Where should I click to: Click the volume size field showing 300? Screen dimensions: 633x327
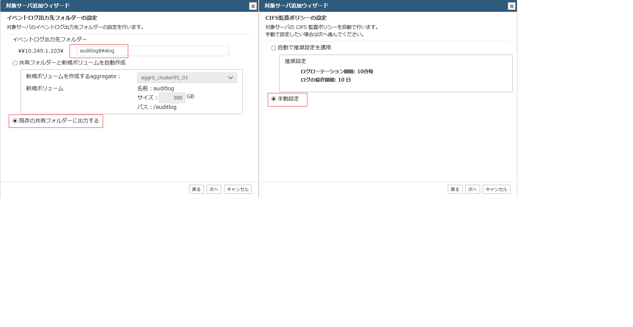point(172,98)
